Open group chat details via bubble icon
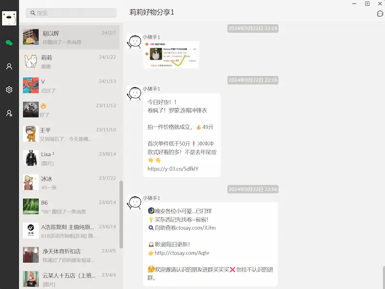The image size is (385, 289). tap(379, 13)
